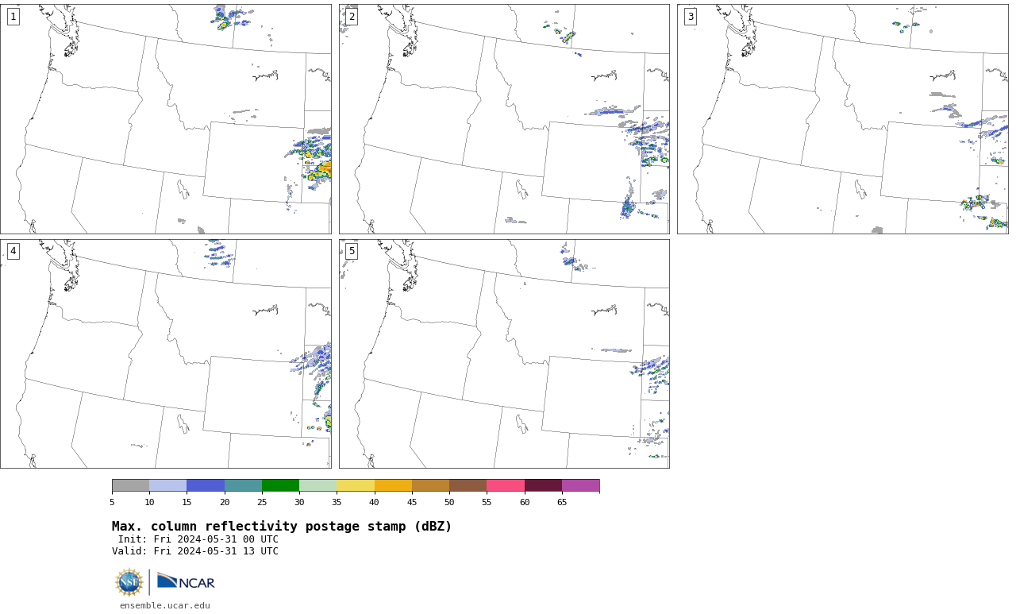Click the number 3 panel label
The width and height of the screenshot is (1016, 614).
coord(690,17)
